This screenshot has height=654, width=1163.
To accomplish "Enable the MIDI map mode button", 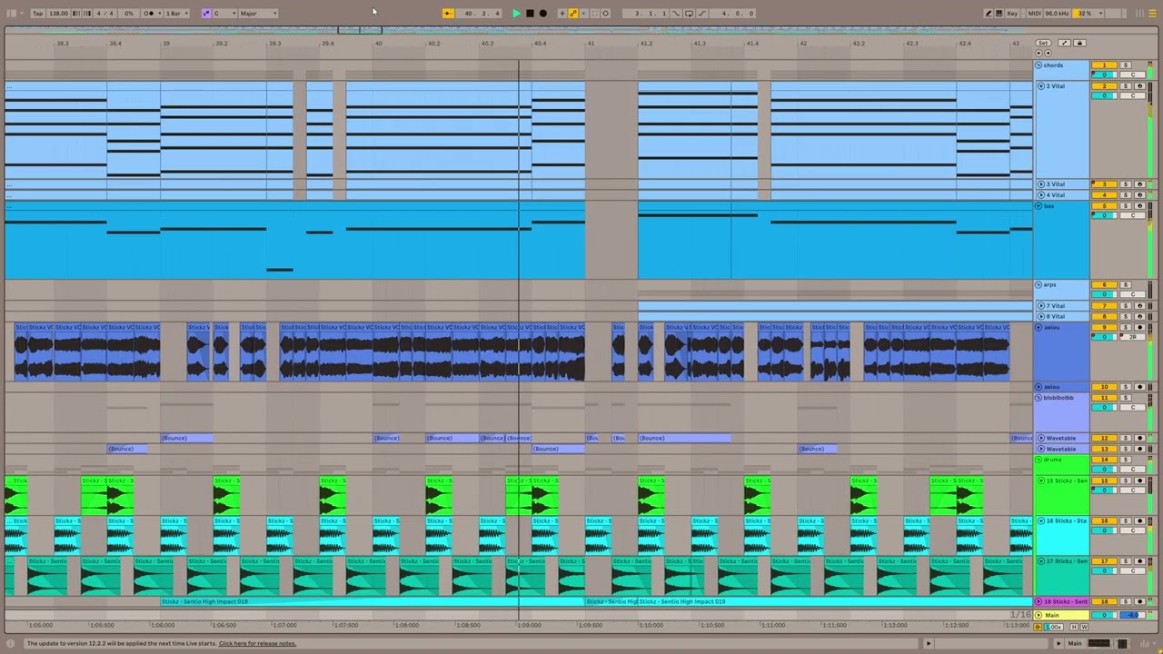I will (x=1034, y=14).
